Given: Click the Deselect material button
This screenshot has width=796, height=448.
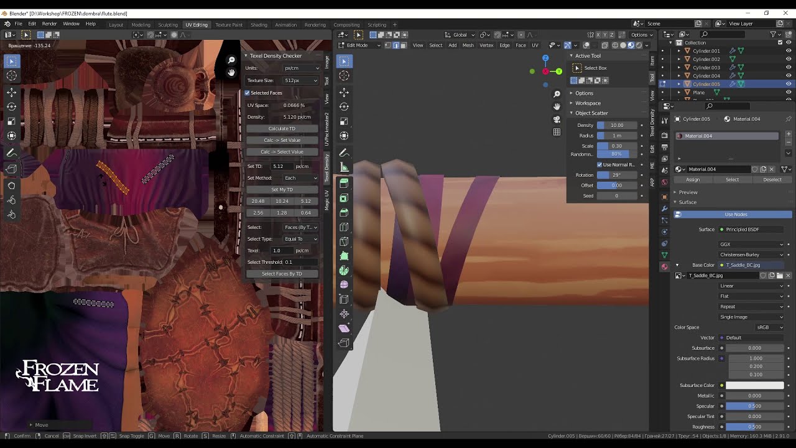Looking at the screenshot, I should [772, 180].
